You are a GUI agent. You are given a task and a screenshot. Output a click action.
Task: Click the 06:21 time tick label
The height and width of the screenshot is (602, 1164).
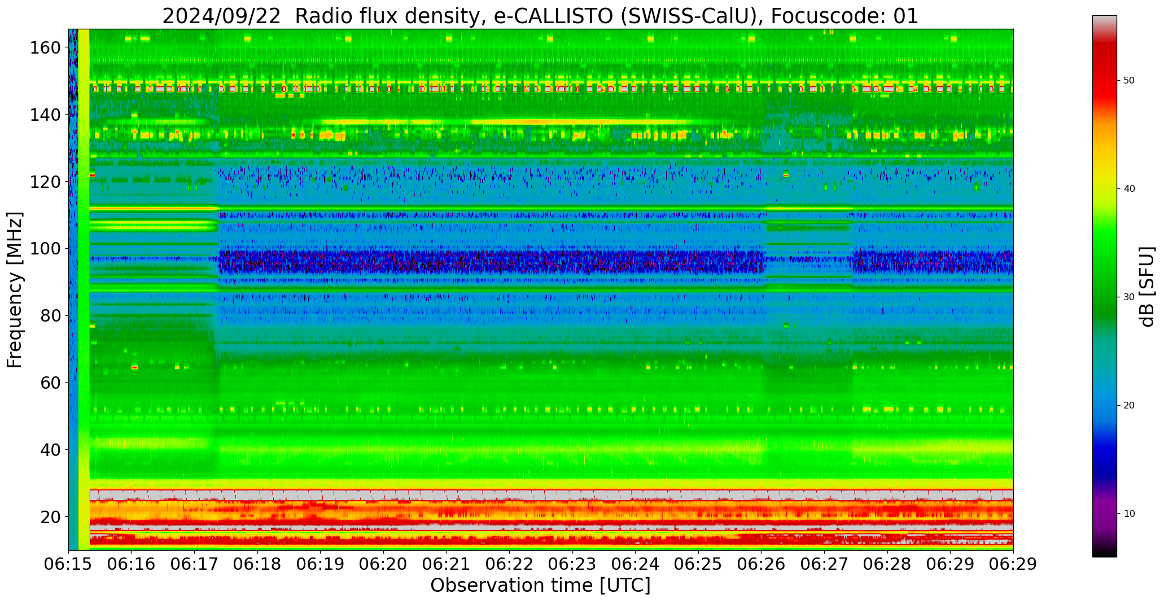pyautogui.click(x=446, y=564)
